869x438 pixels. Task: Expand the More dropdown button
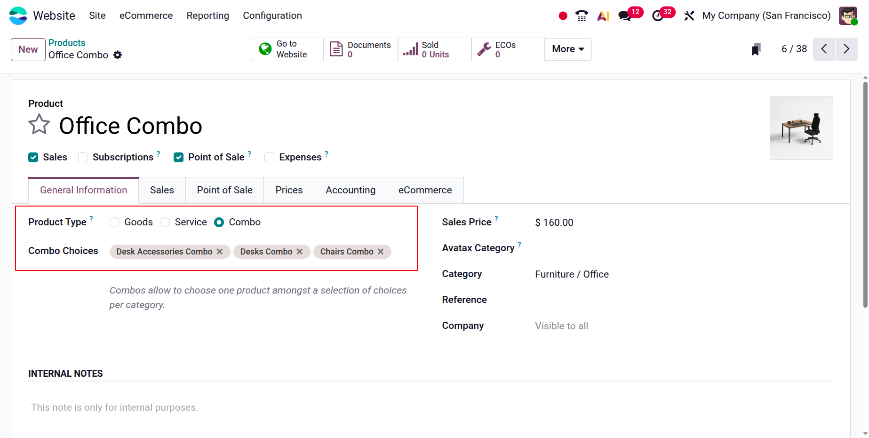[x=568, y=49]
